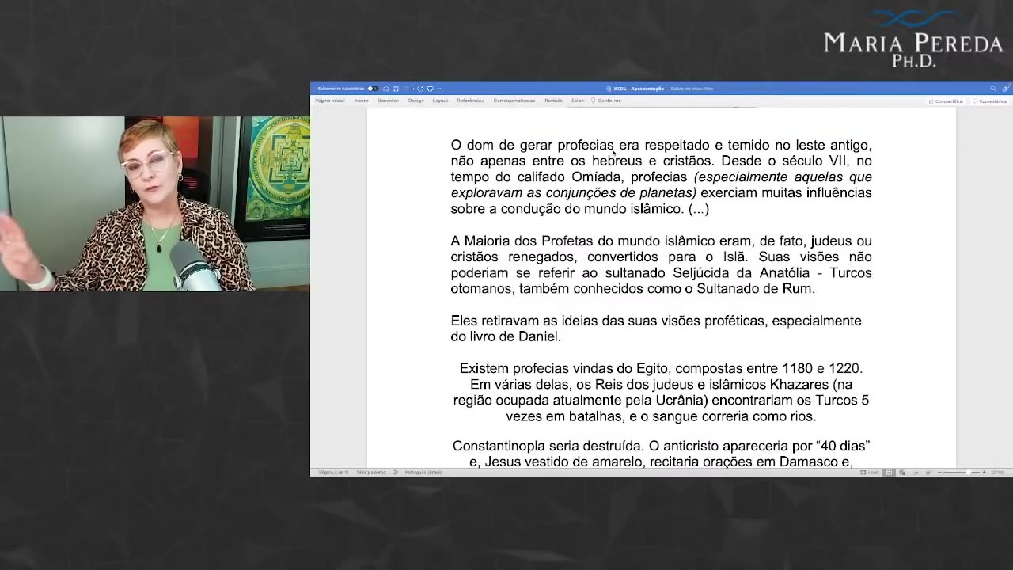Click the proofing check icon in status bar

point(395,472)
